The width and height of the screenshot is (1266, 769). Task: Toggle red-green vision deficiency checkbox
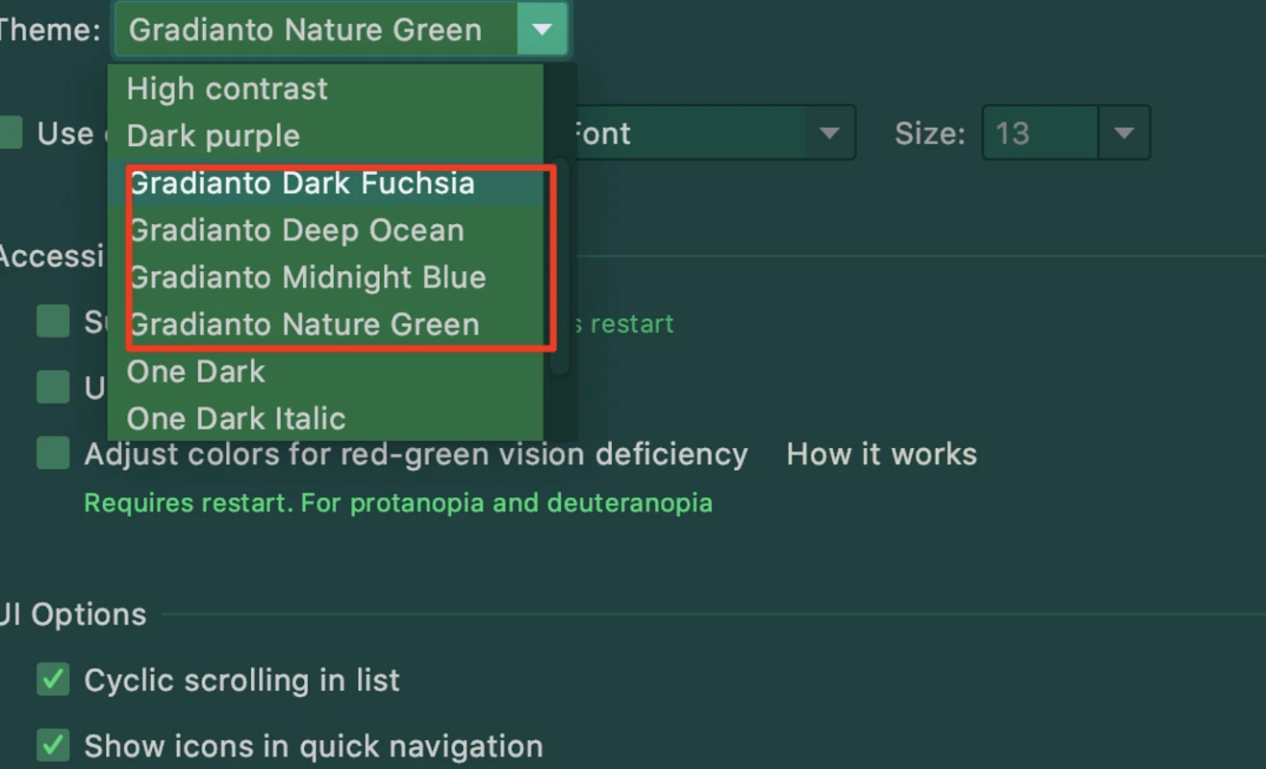point(53,454)
